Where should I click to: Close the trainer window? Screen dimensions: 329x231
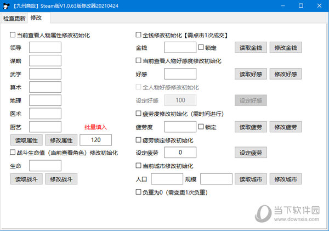tap(319, 5)
